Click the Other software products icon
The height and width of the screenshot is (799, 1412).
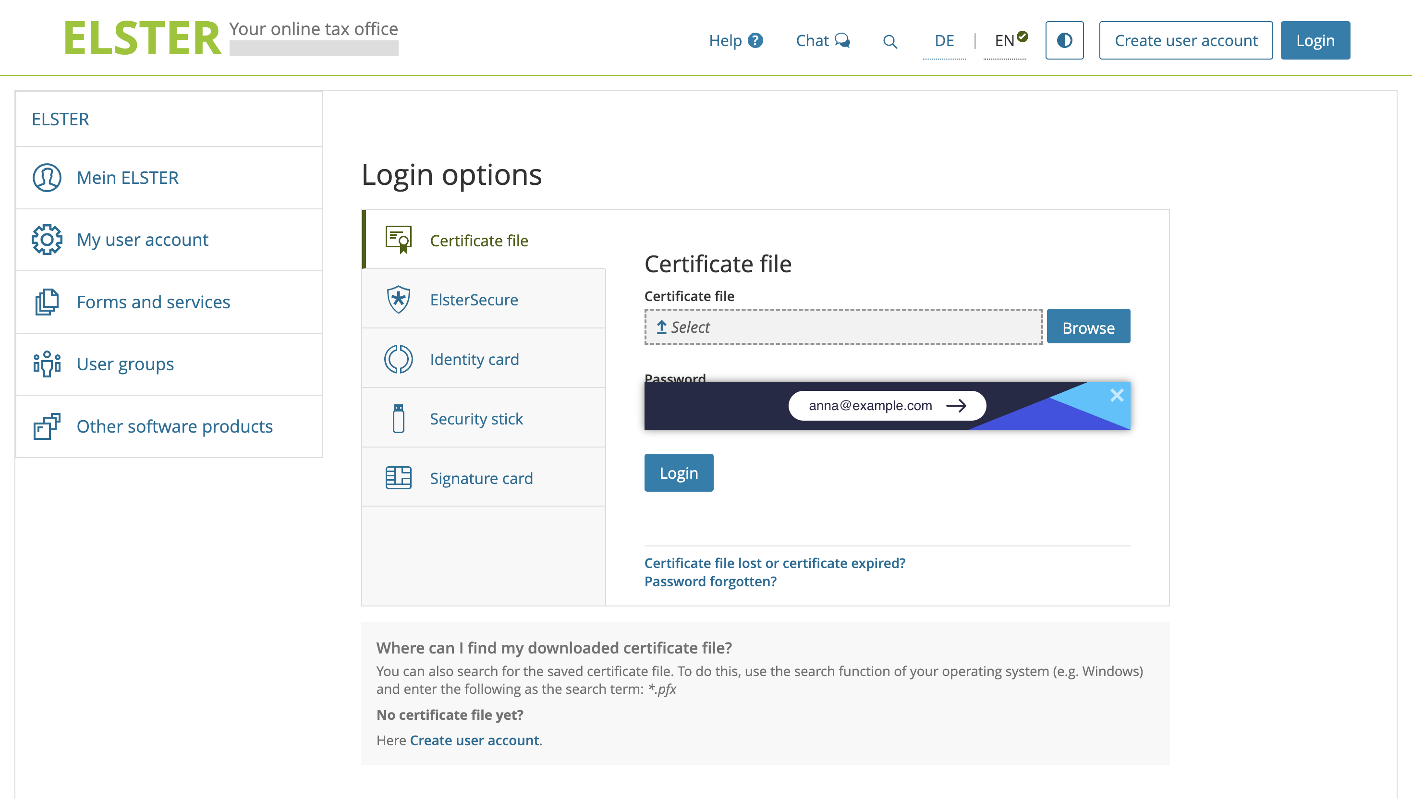47,426
